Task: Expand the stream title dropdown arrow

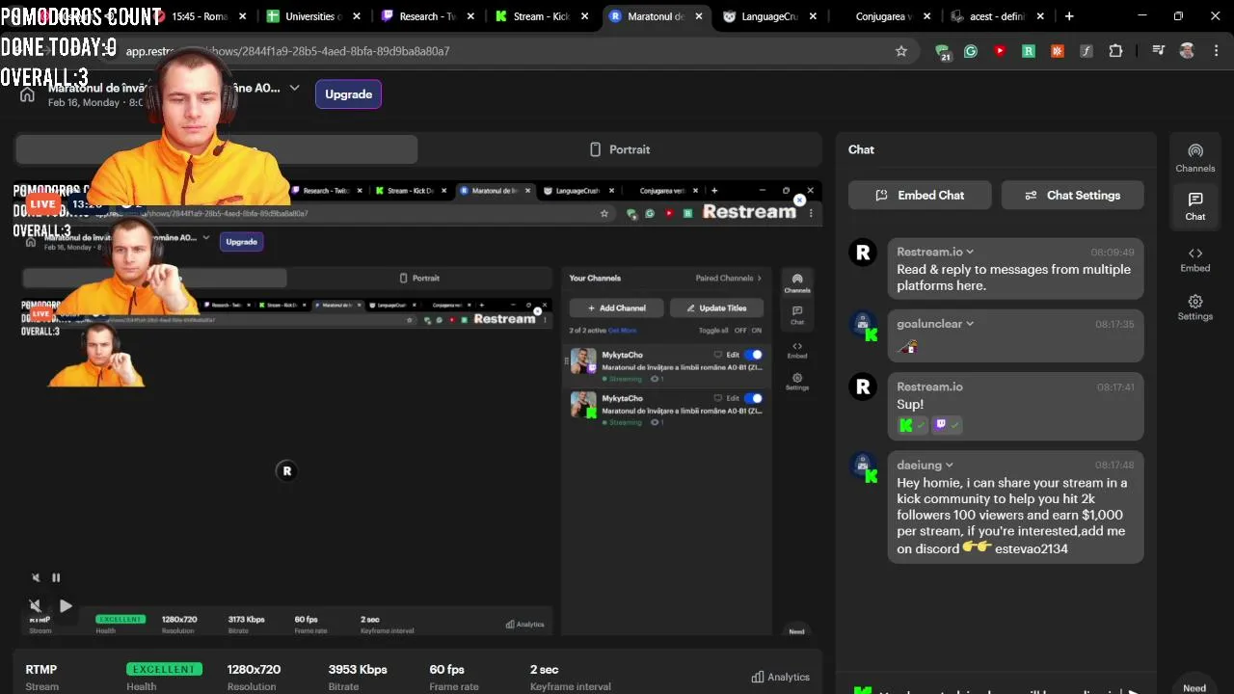Action: tap(294, 88)
